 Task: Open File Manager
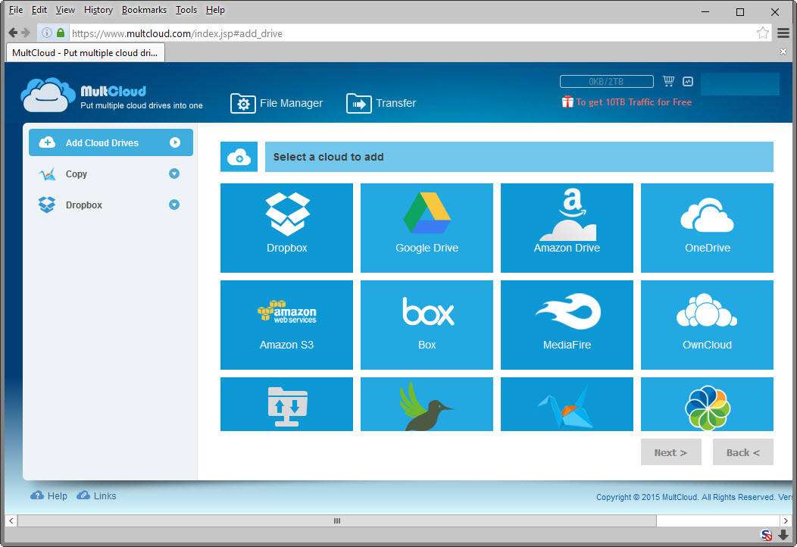(x=277, y=103)
